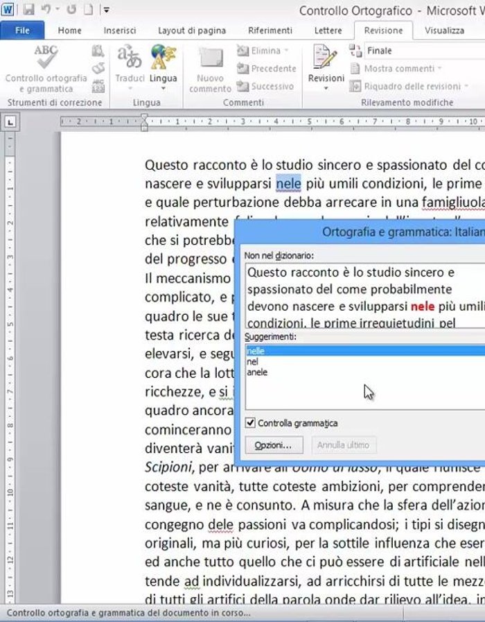Image resolution: width=485 pixels, height=622 pixels.
Task: Switch to the Home tab
Action: tap(69, 31)
